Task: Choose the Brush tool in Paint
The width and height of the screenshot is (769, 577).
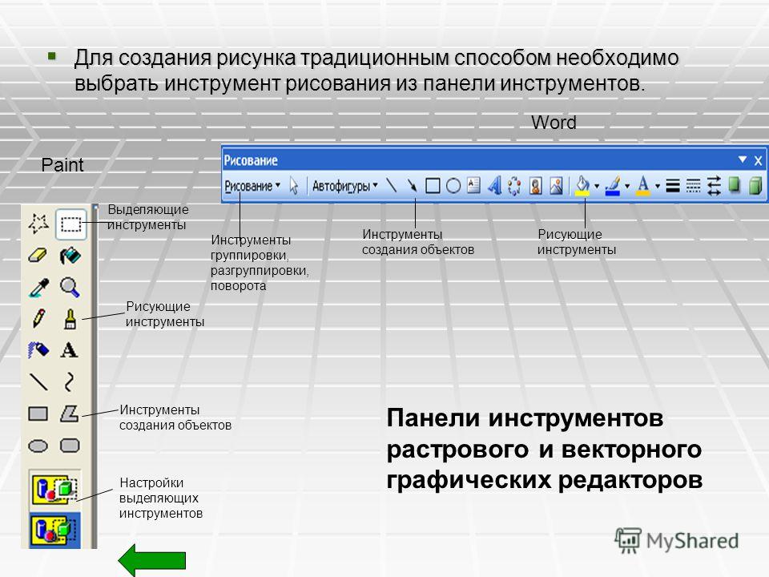Action: (70, 318)
